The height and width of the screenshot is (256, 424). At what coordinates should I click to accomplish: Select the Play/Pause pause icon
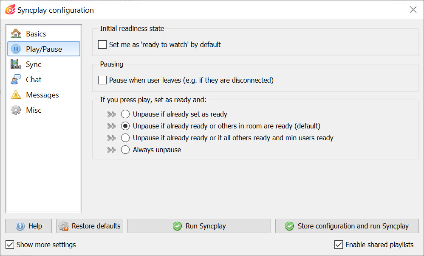[16, 49]
